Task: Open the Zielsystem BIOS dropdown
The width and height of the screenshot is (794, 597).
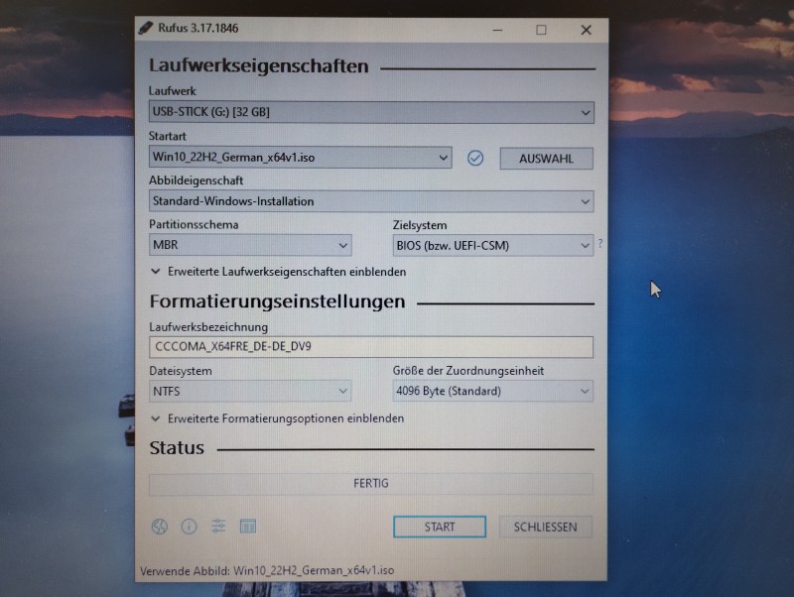Action: [492, 246]
